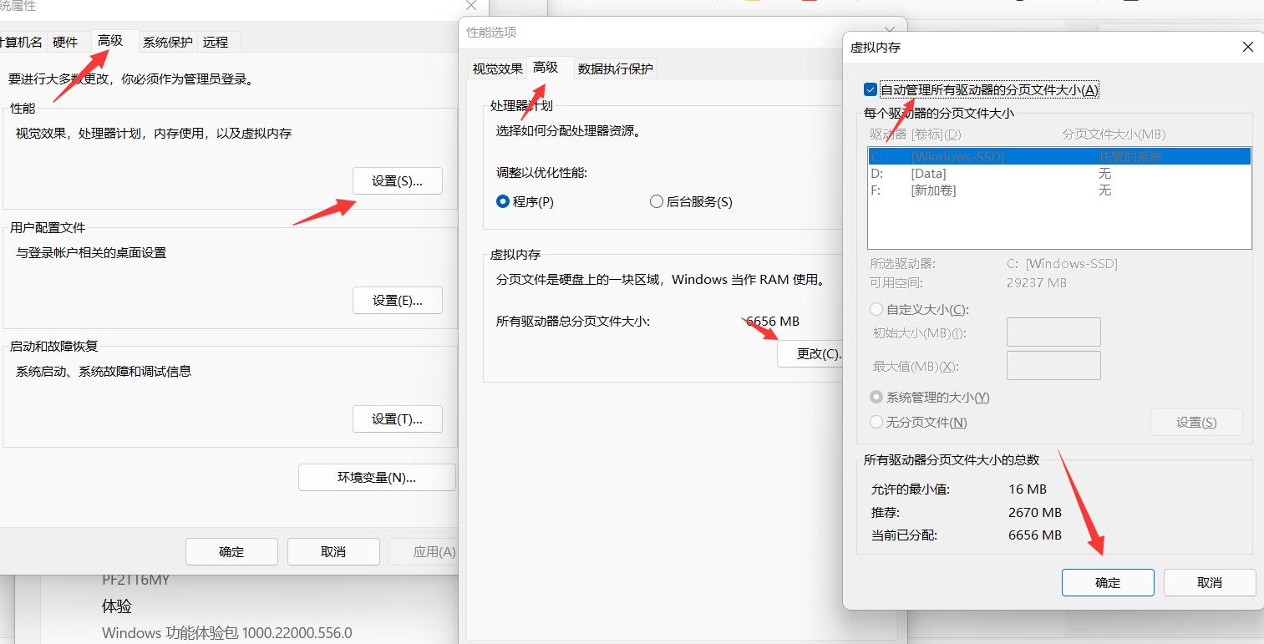
Task: Select the 高级 tab in Performance Options
Action: click(546, 67)
